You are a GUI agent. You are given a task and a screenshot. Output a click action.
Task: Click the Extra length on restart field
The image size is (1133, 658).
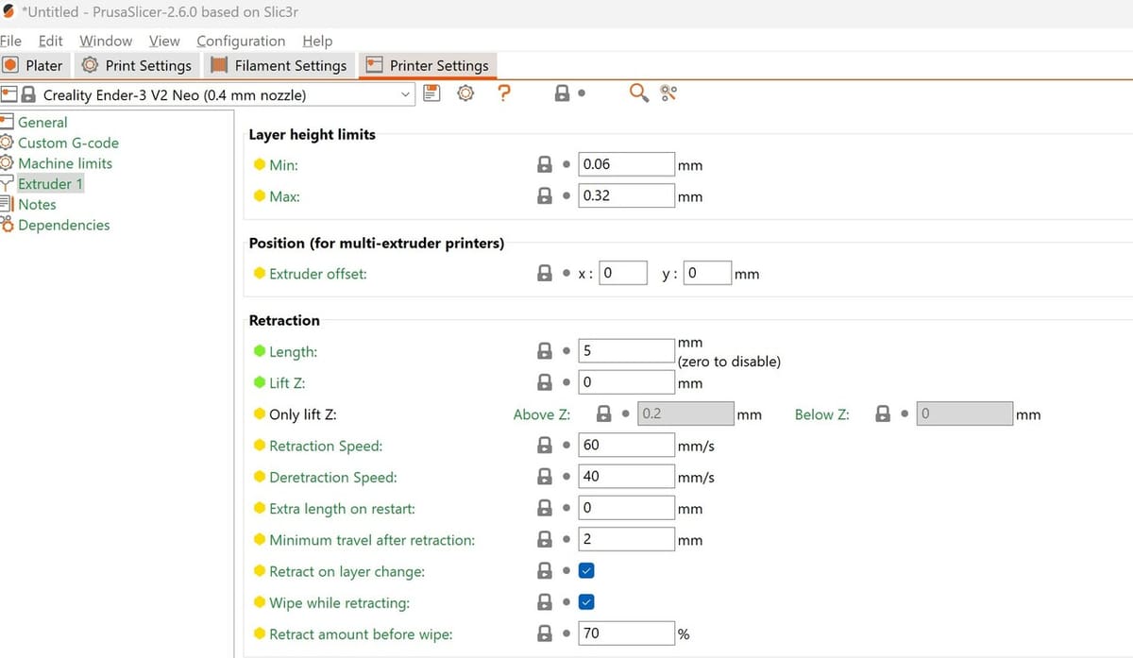626,508
